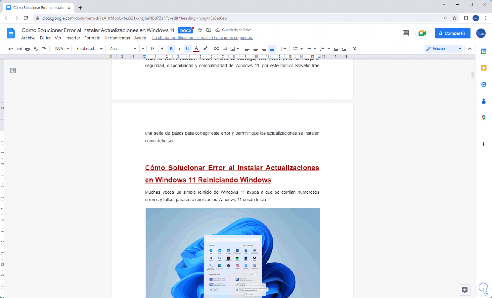492x298 pixels.
Task: Open Google Maps in the side panel
Action: tap(484, 118)
